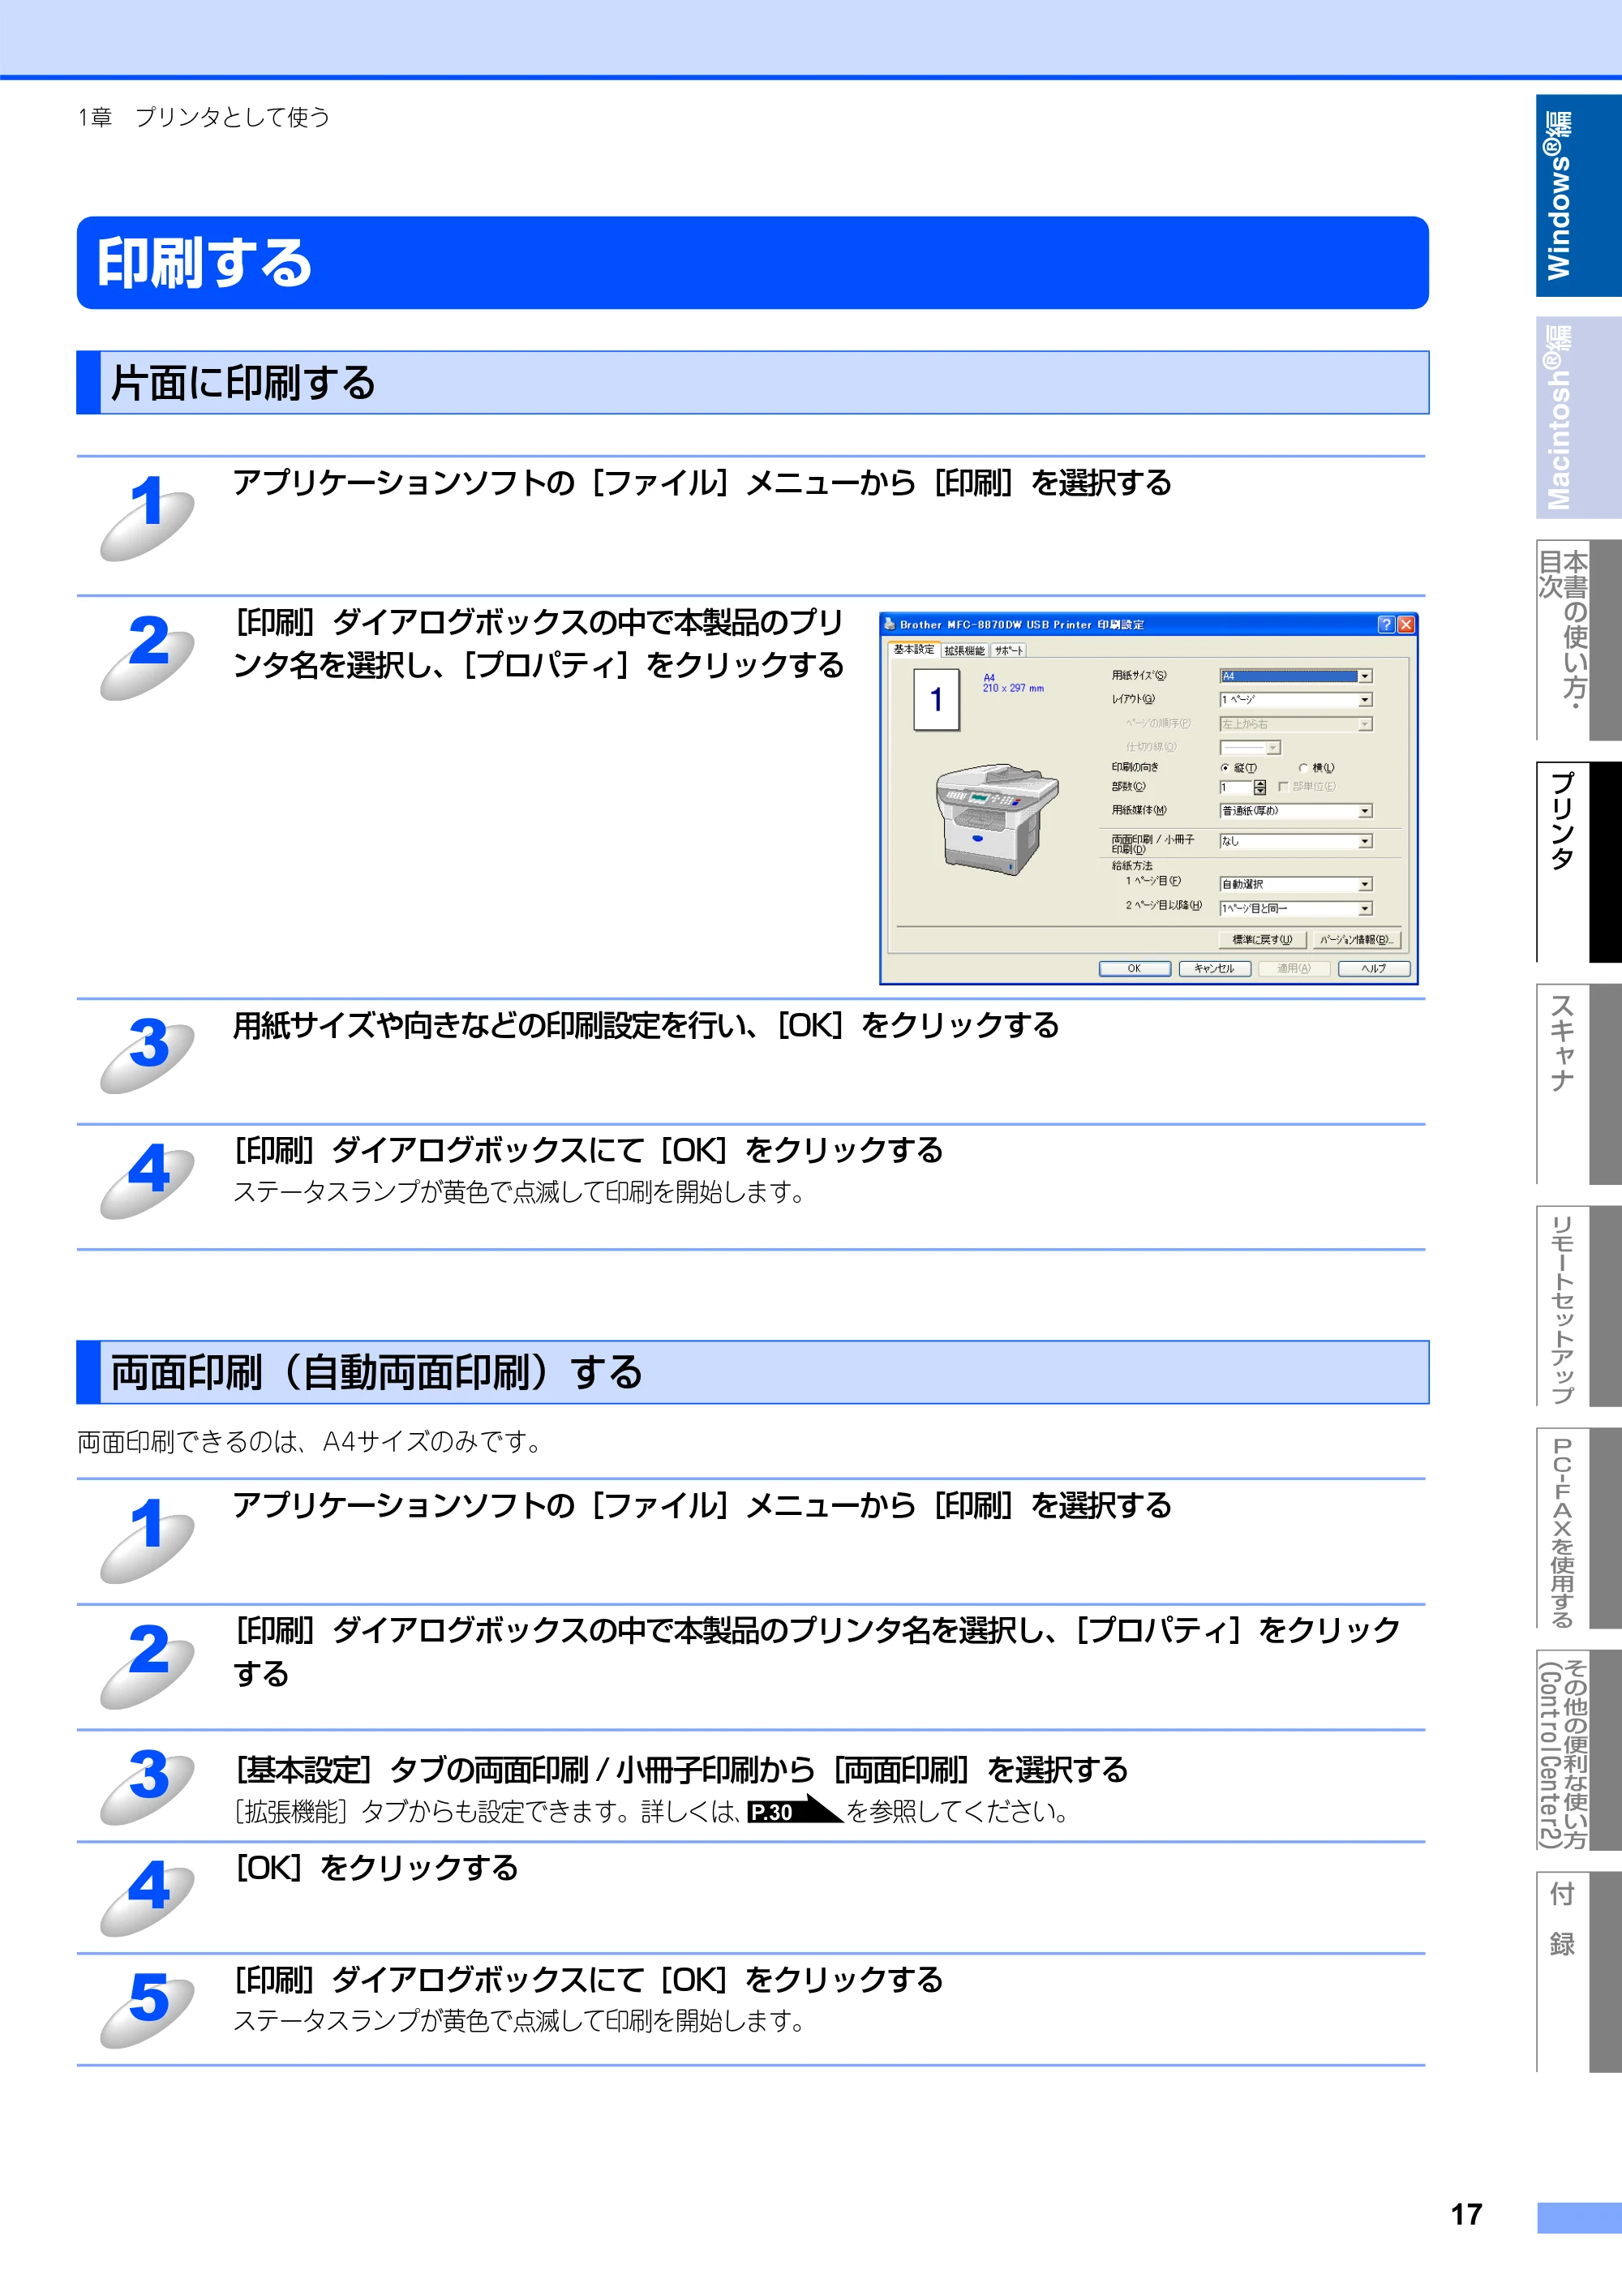1622x2296 pixels.
Task: Open the 両面印刷/小冊子印刷 dropdown showing なし
Action: (1296, 842)
